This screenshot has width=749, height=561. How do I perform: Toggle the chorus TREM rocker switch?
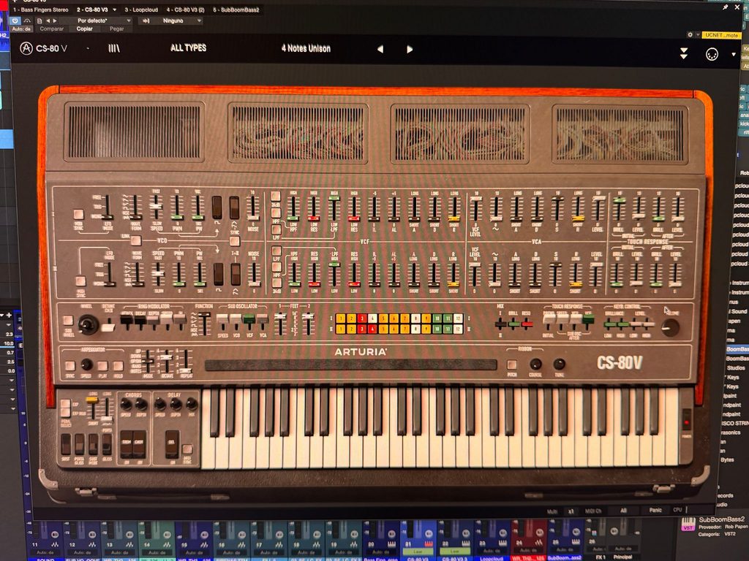pyautogui.click(x=127, y=444)
